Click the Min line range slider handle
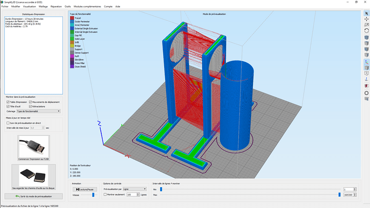 [161, 189]
